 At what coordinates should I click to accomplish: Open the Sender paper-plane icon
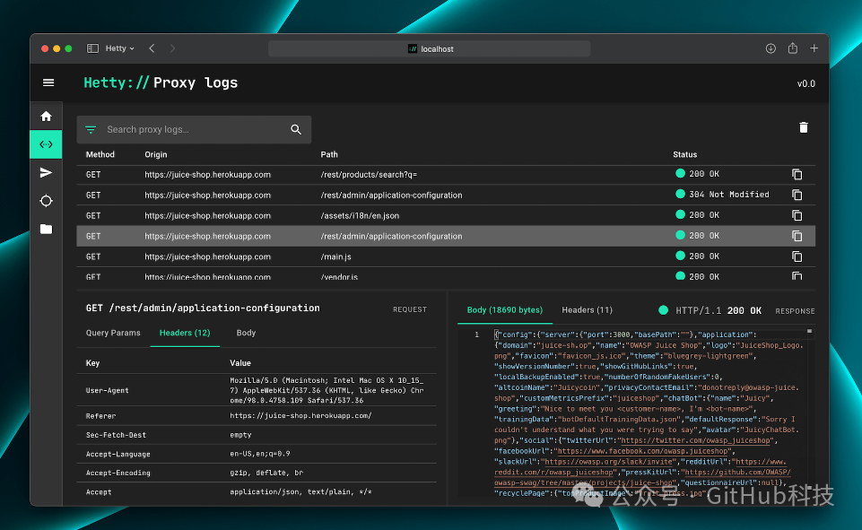coord(46,173)
